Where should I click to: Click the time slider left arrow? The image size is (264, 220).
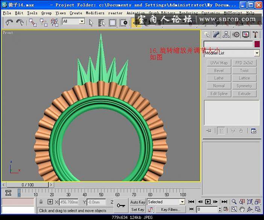3,185
